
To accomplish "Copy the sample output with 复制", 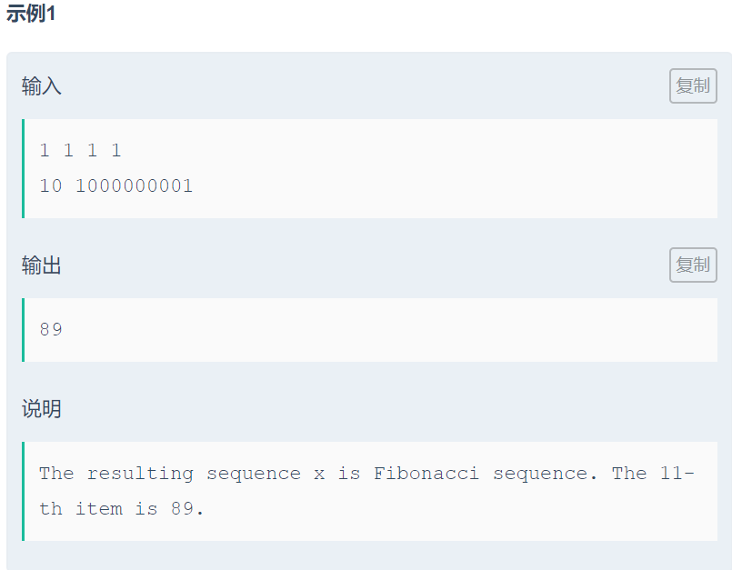I will [693, 265].
